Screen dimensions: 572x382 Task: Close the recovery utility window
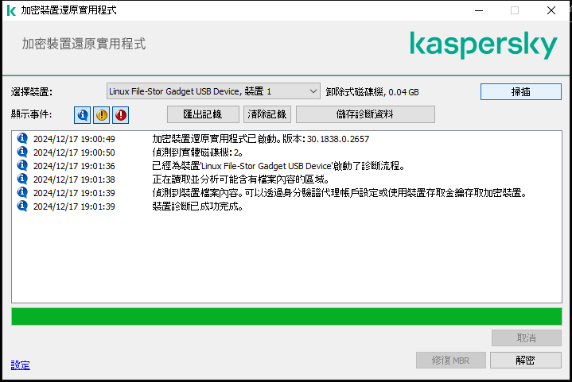coord(551,10)
